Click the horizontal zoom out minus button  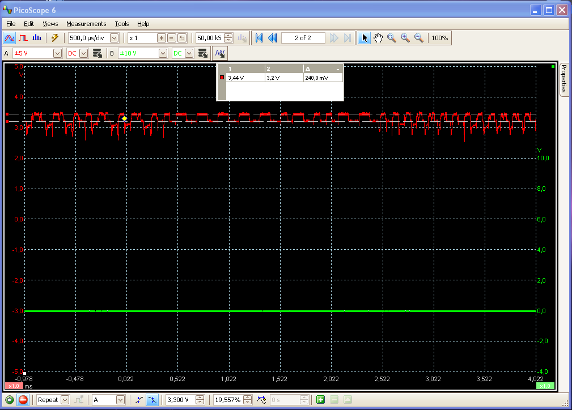pos(172,38)
